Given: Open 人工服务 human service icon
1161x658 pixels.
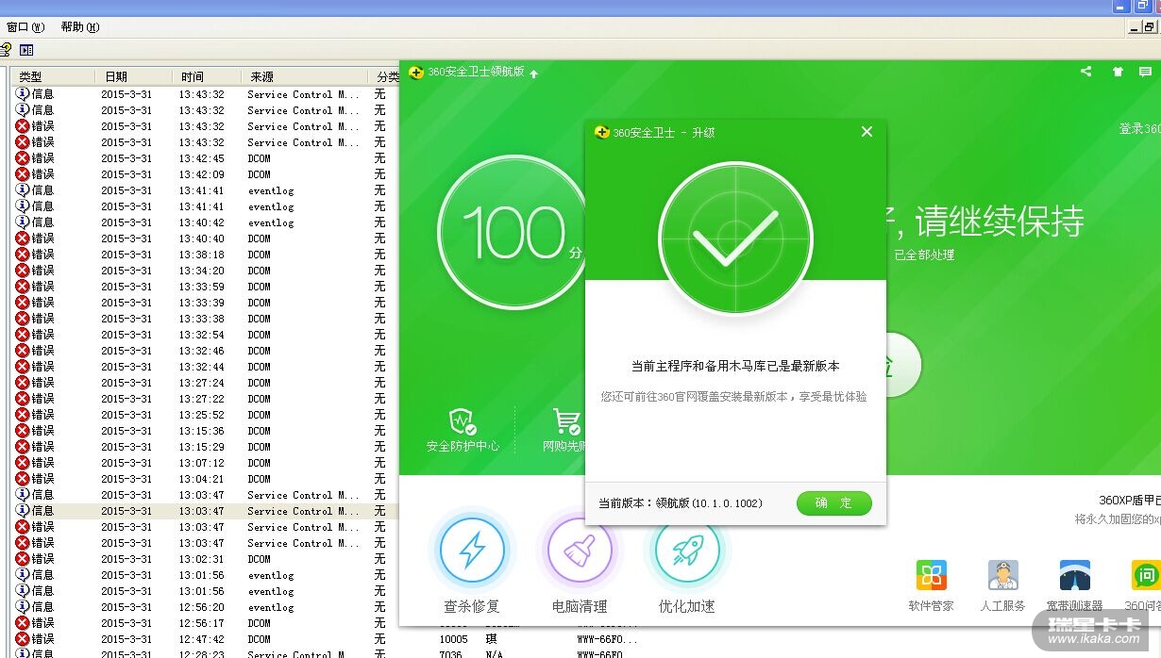Looking at the screenshot, I should [x=1003, y=575].
